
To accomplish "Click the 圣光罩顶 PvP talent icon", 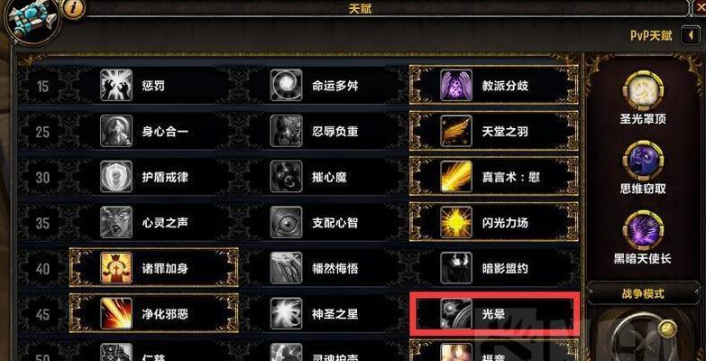I will click(x=643, y=91).
